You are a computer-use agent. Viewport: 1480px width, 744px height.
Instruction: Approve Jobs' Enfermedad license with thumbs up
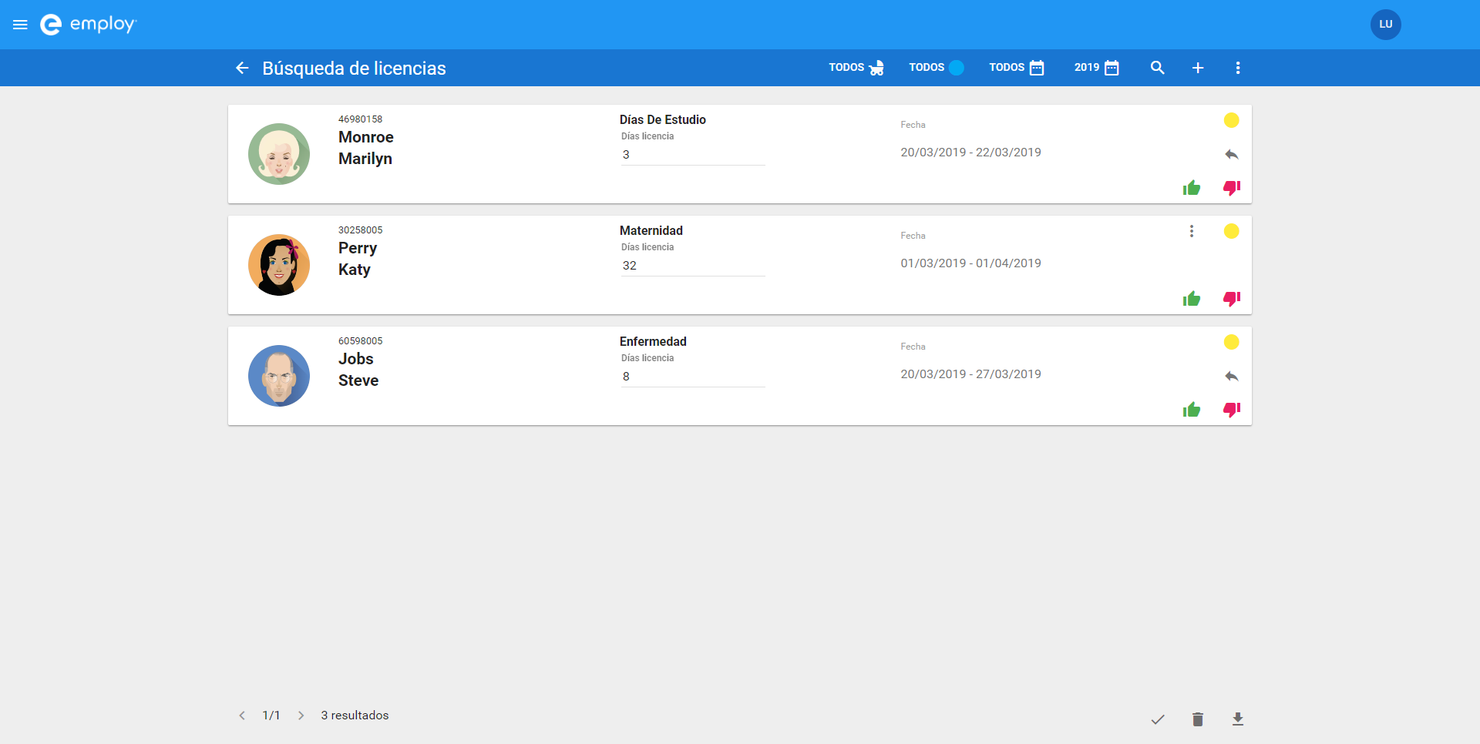click(x=1192, y=410)
